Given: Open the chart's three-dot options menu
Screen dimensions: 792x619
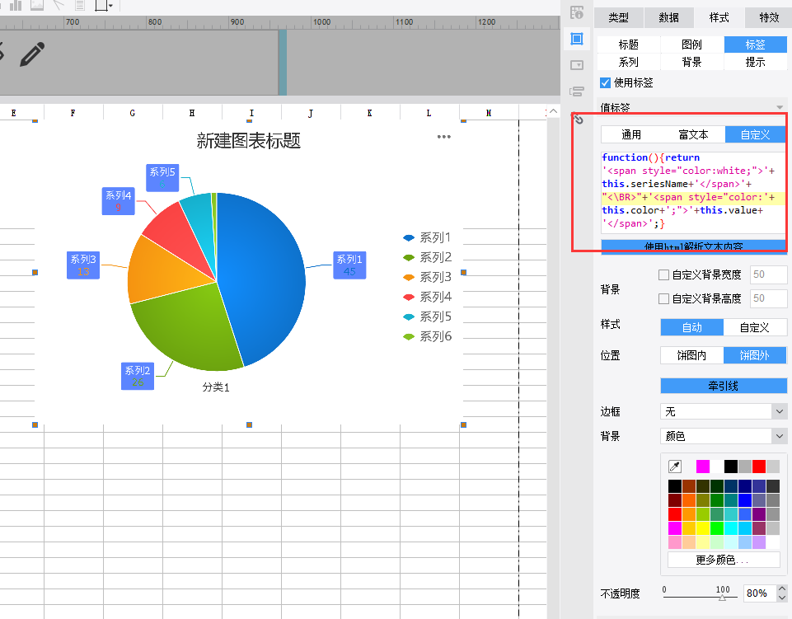Looking at the screenshot, I should coord(444,137).
